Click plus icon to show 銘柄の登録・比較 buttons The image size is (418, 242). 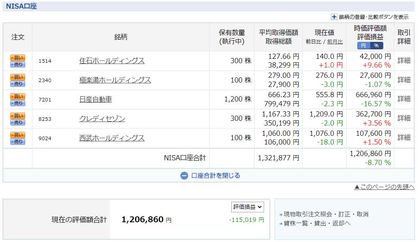coord(334,17)
